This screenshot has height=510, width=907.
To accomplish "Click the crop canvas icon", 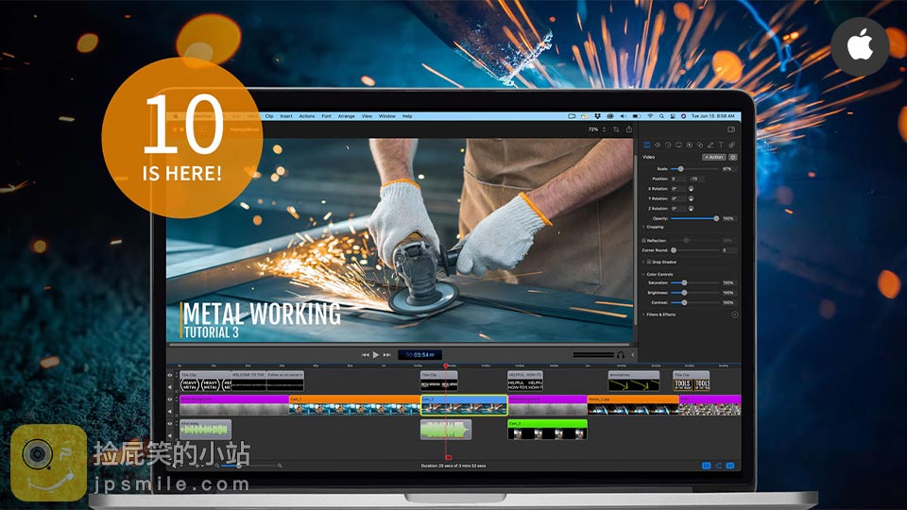I will point(616,129).
